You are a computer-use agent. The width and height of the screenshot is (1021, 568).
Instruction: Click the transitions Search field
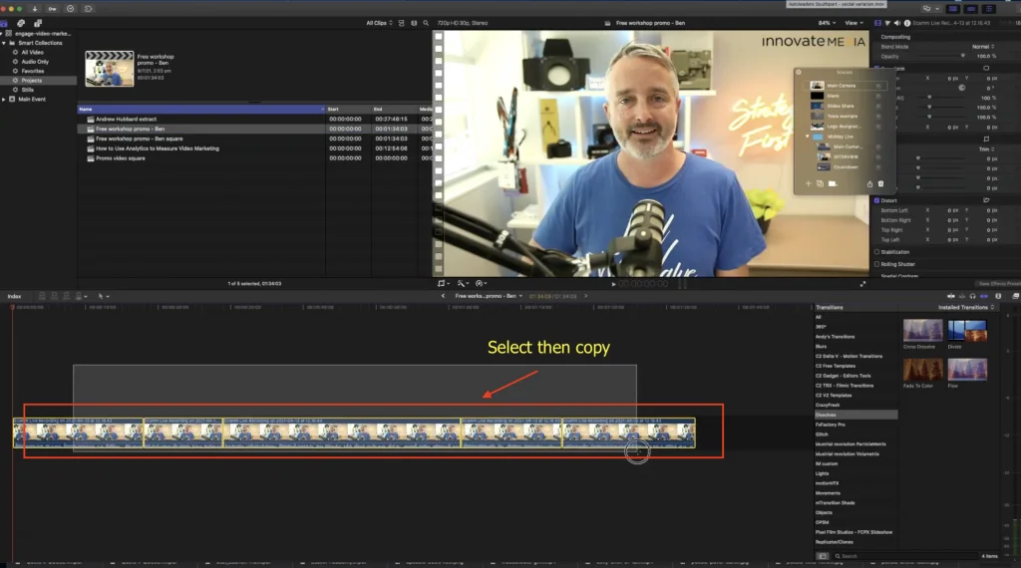pyautogui.click(x=905, y=556)
